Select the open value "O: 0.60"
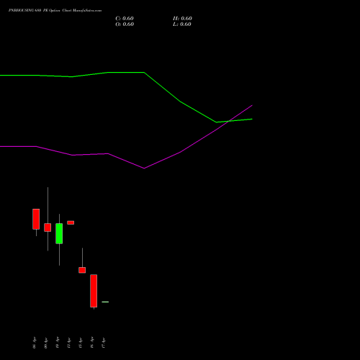The width and height of the screenshot is (360, 360). tap(125, 24)
